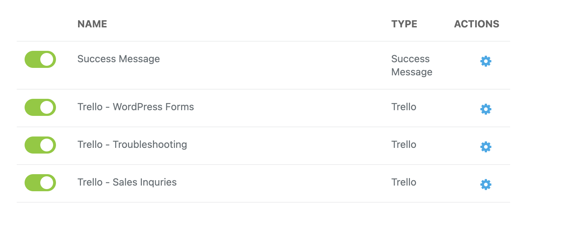This screenshot has height=225, width=575.
Task: Click the Trello - Sales Inquries name
Action: point(127,182)
